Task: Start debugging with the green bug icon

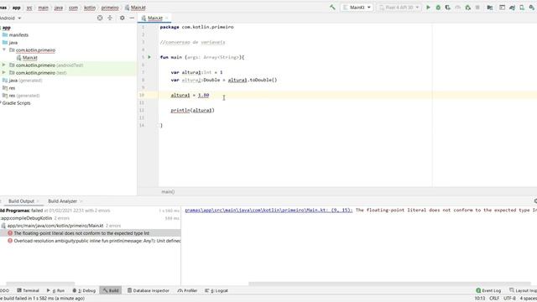Action: tap(438, 8)
